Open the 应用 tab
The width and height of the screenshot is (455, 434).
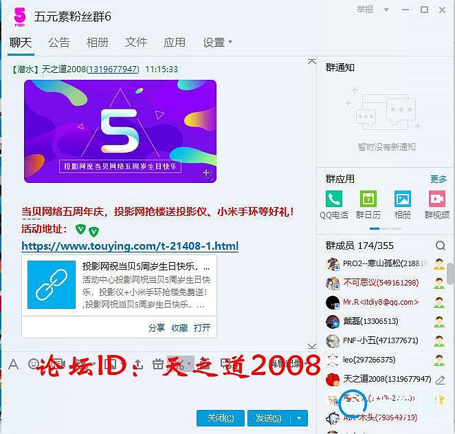coord(174,43)
